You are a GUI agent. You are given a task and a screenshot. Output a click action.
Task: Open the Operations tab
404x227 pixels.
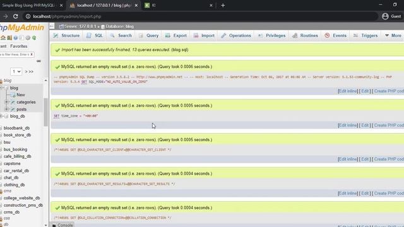[236, 35]
